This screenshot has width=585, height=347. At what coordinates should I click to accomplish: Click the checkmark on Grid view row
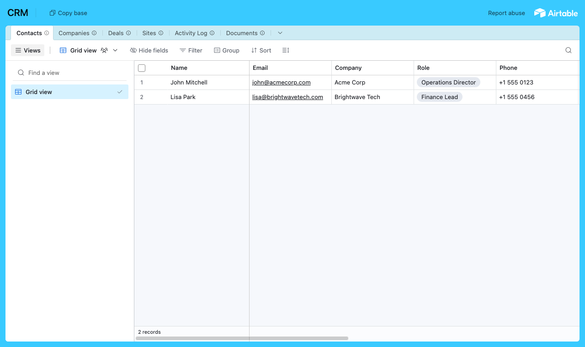coord(120,92)
